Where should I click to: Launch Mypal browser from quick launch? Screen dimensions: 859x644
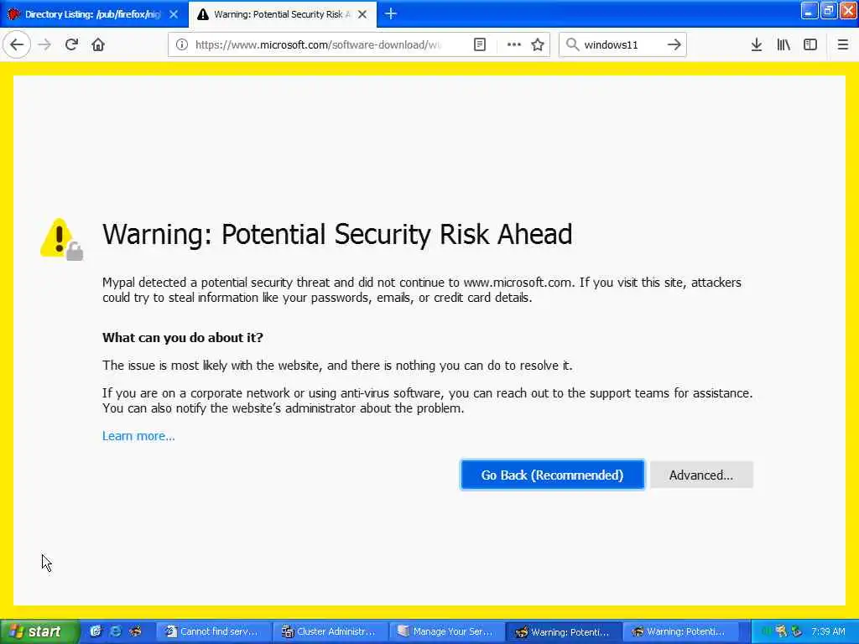tap(135, 631)
